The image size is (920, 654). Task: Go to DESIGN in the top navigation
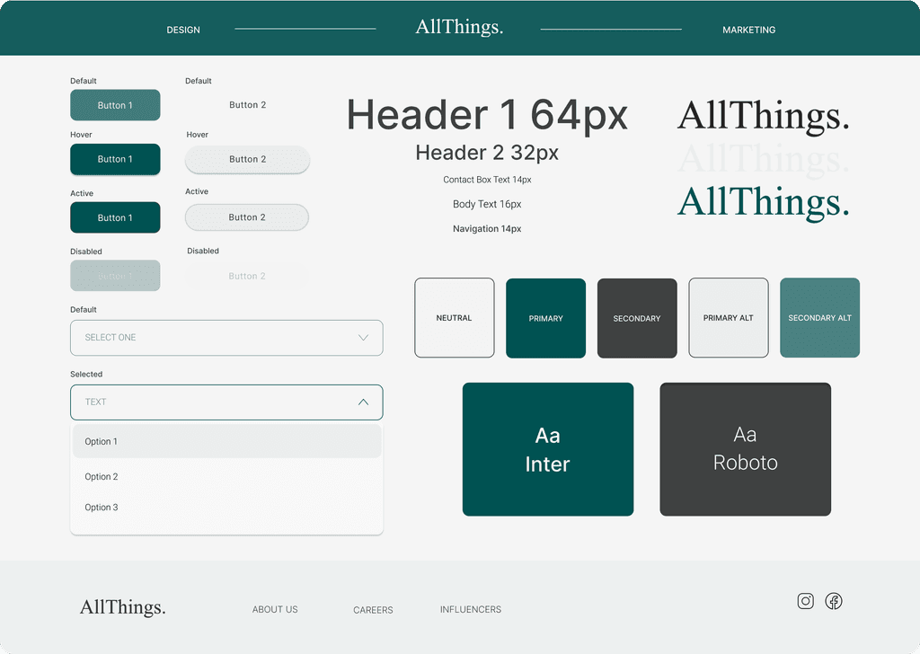(183, 30)
